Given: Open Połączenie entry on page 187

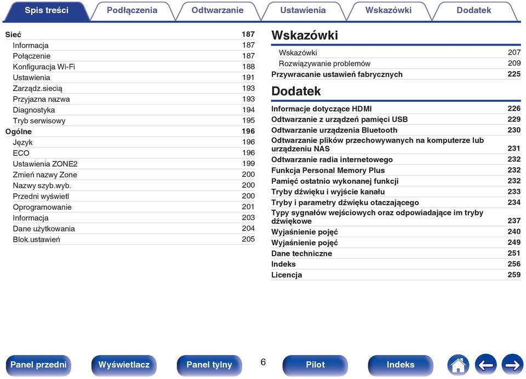Looking at the screenshot, I should [134, 56].
